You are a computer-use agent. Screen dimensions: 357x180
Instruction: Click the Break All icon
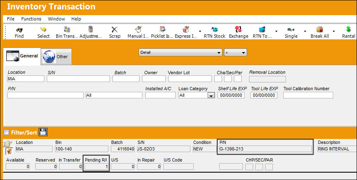(320, 29)
